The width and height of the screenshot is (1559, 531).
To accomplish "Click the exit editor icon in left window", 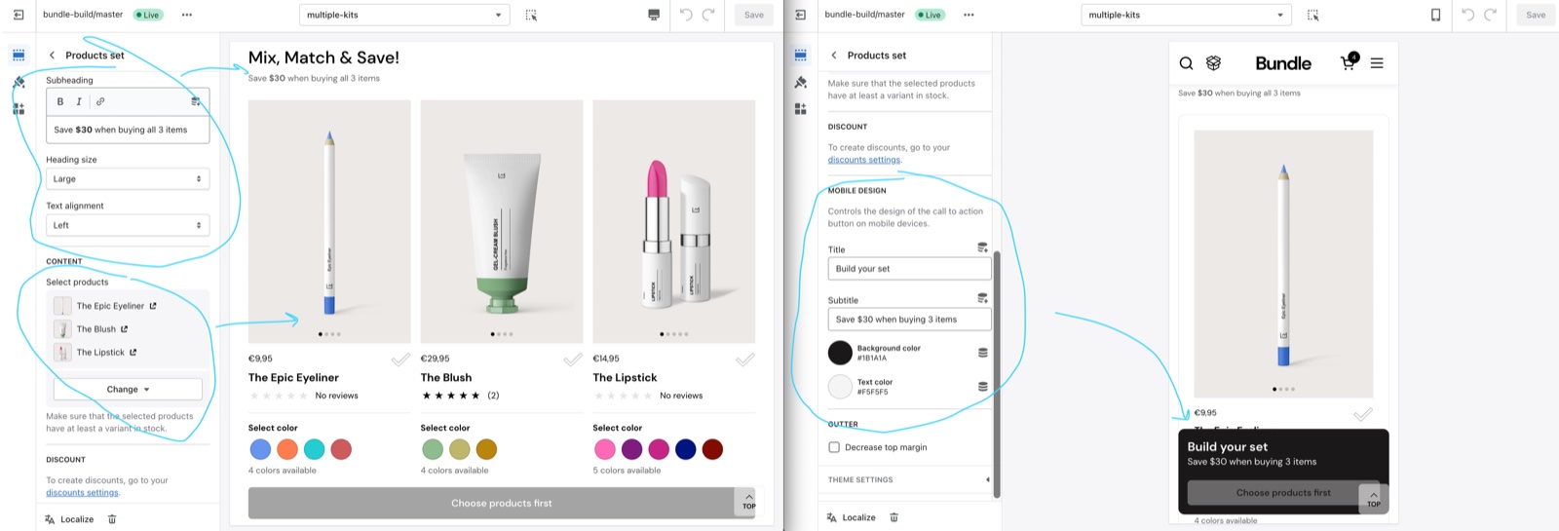I will [x=19, y=15].
